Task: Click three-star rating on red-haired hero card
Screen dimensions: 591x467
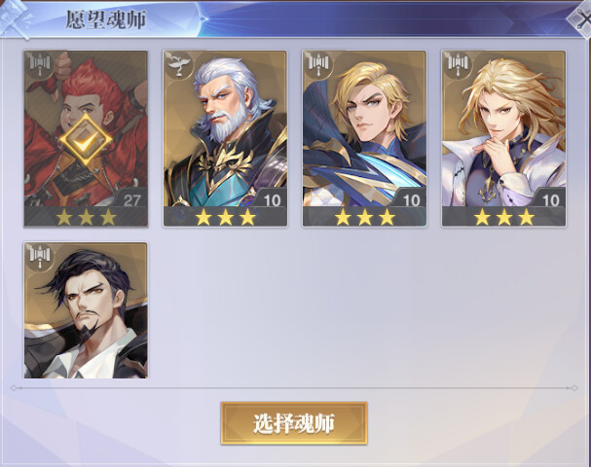Action: tap(87, 217)
